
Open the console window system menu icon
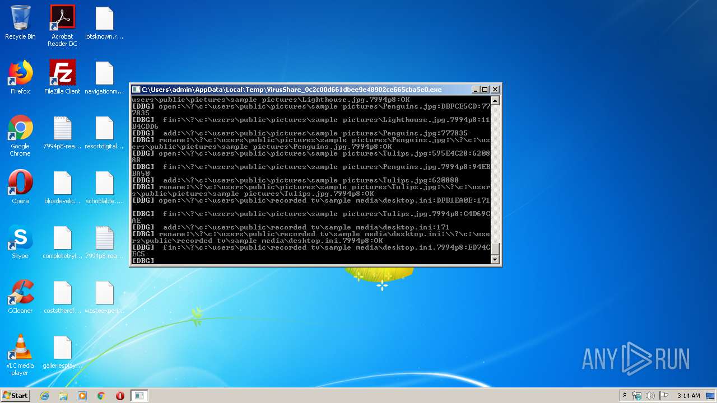[136, 90]
